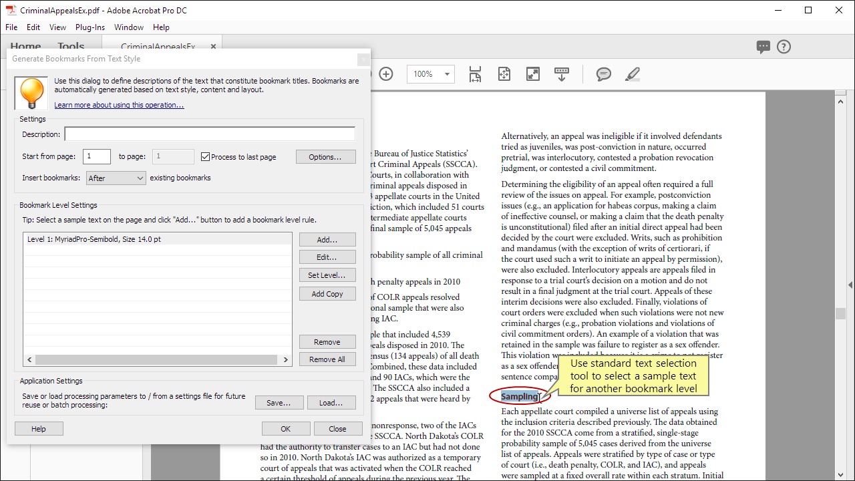The width and height of the screenshot is (855, 481).
Task: Open the Plug-Ins menu
Action: tap(90, 27)
